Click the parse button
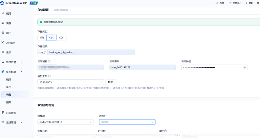This screenshot has width=260, height=138. pos(111,82)
